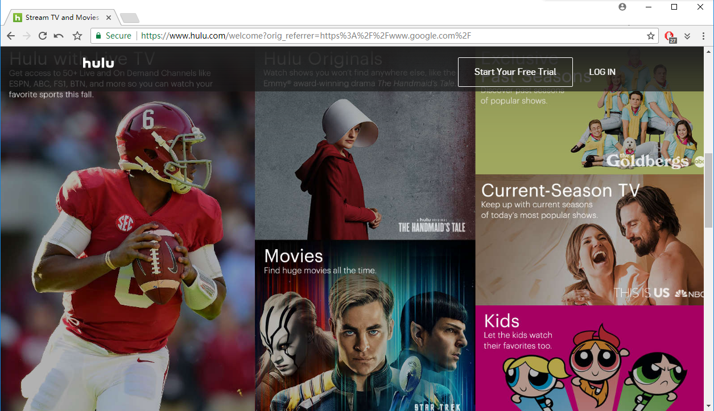The height and width of the screenshot is (411, 714).
Task: Click the star icon left of address bar
Action: pos(77,36)
